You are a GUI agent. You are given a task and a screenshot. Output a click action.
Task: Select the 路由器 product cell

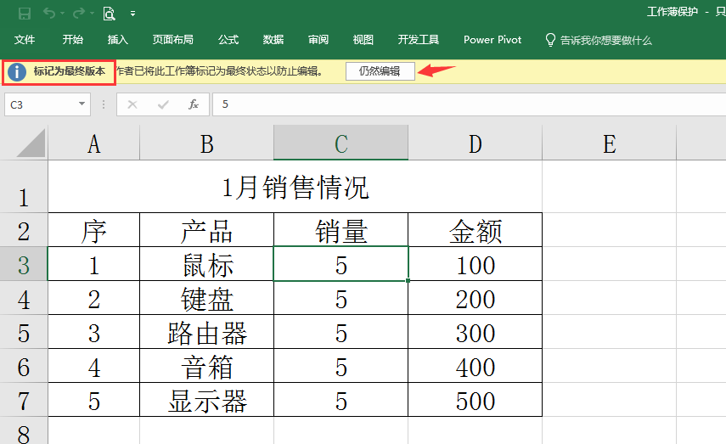[x=206, y=332]
